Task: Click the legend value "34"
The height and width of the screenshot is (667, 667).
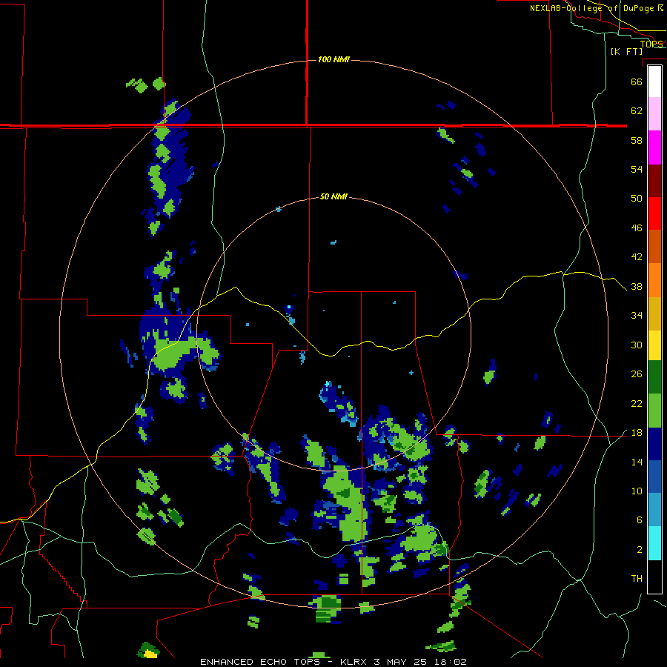Action: point(637,316)
